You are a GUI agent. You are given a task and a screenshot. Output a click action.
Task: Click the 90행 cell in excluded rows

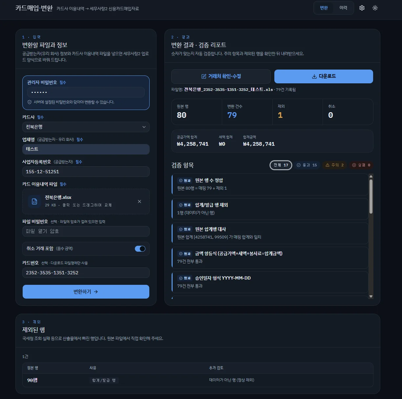click(32, 380)
